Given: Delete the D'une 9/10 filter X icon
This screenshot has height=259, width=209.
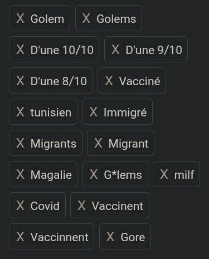Looking at the screenshot, I should [115, 50].
